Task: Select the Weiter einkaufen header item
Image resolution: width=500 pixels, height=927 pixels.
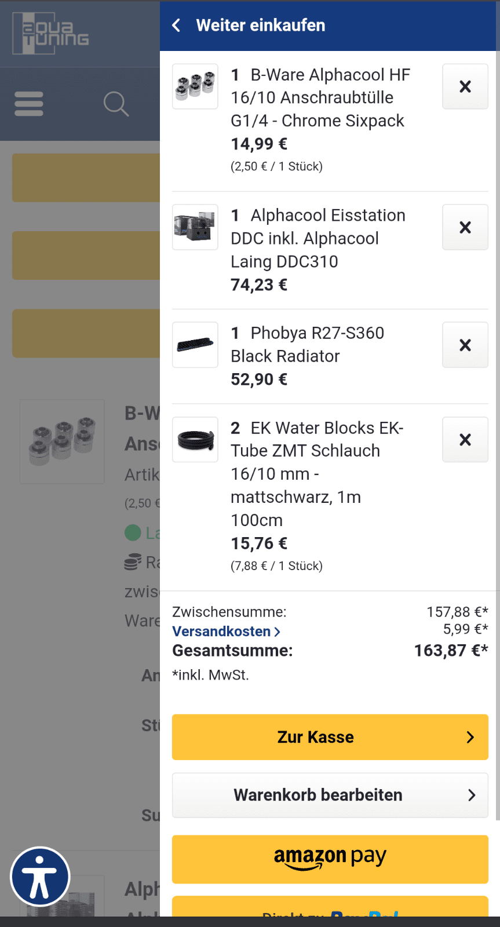Action: (261, 26)
